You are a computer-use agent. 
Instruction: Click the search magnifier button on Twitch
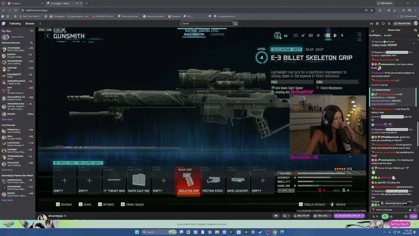point(236,24)
